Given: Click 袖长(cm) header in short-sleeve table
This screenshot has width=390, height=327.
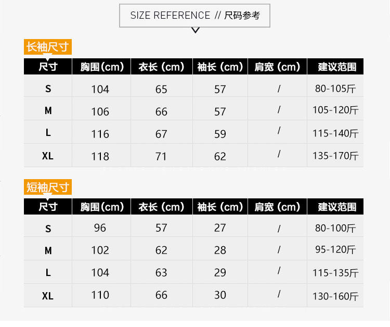Looking at the screenshot, I should pyautogui.click(x=220, y=207).
